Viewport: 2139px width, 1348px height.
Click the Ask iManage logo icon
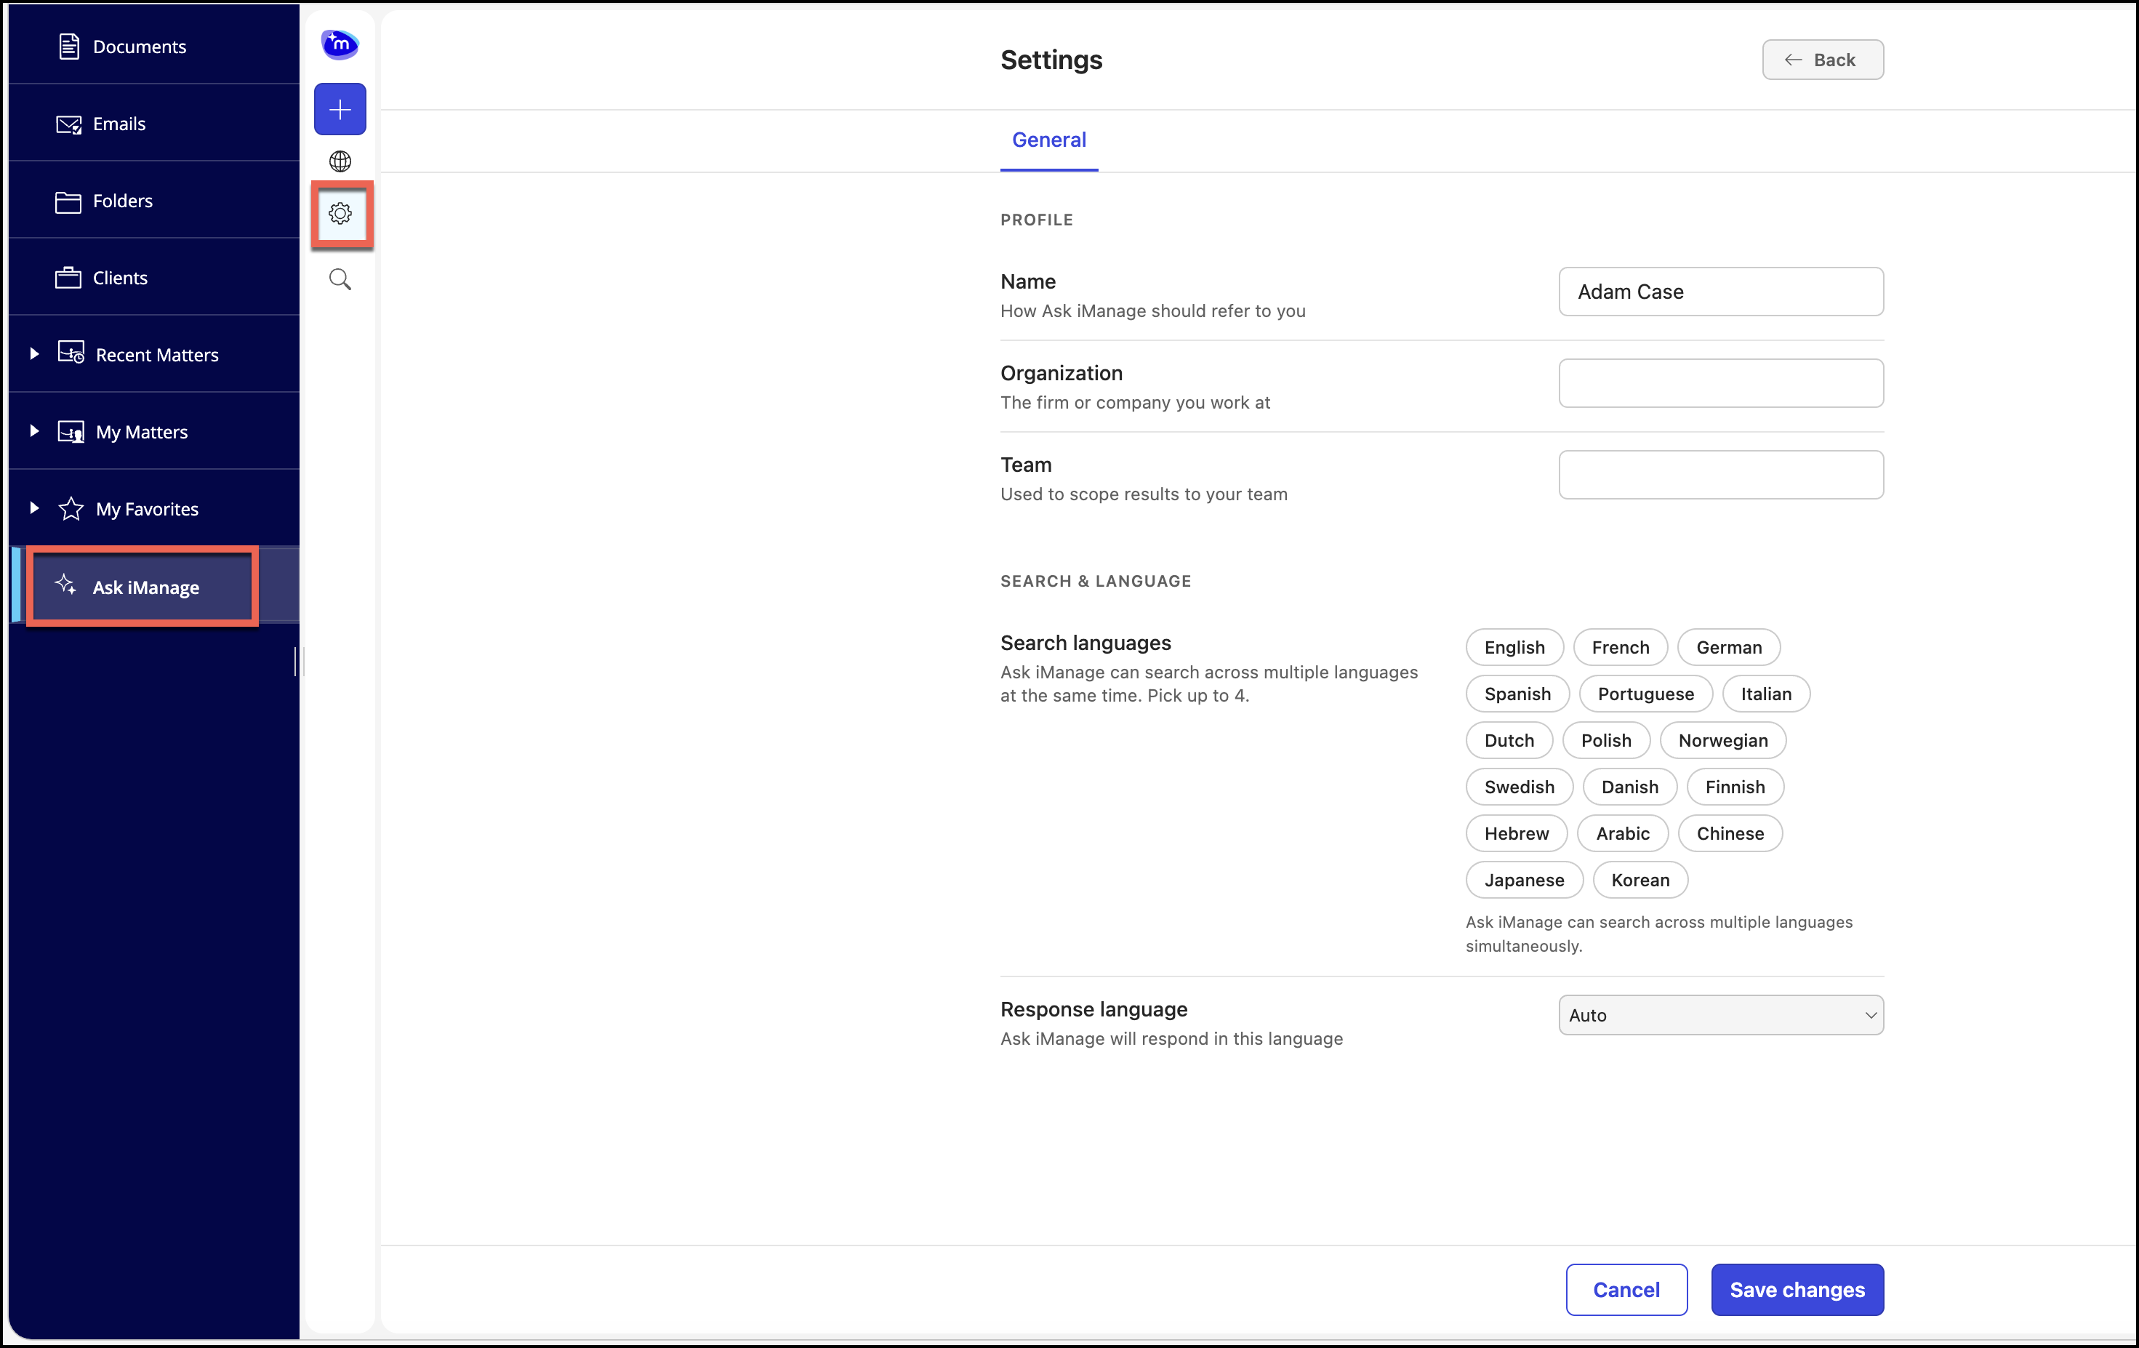[340, 44]
